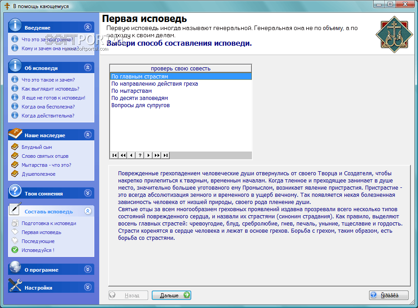Click the globe icon of О программе
This screenshot has height=308, width=418.
coord(15,267)
